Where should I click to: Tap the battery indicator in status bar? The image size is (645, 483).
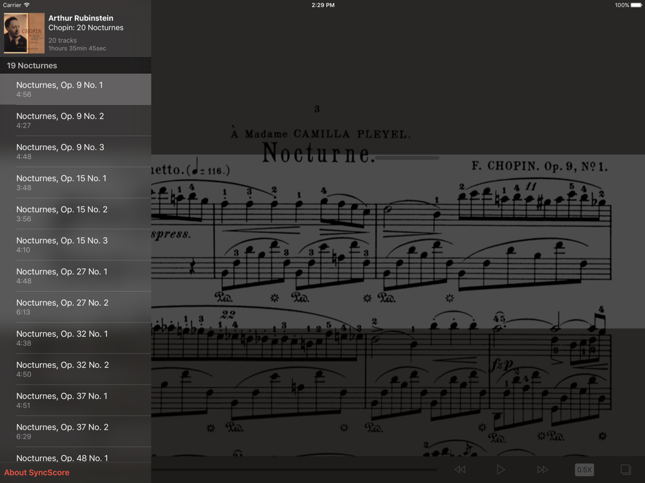click(x=636, y=5)
